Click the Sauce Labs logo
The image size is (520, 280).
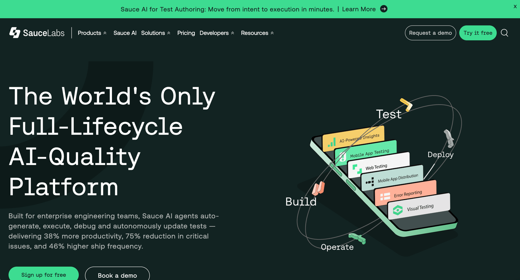point(37,33)
